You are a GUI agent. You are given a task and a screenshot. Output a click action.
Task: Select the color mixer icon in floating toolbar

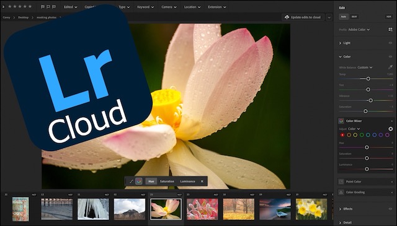tap(139, 181)
